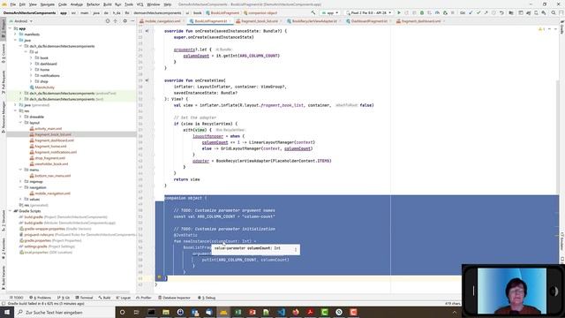Open the Problems tool window

click(x=41, y=298)
